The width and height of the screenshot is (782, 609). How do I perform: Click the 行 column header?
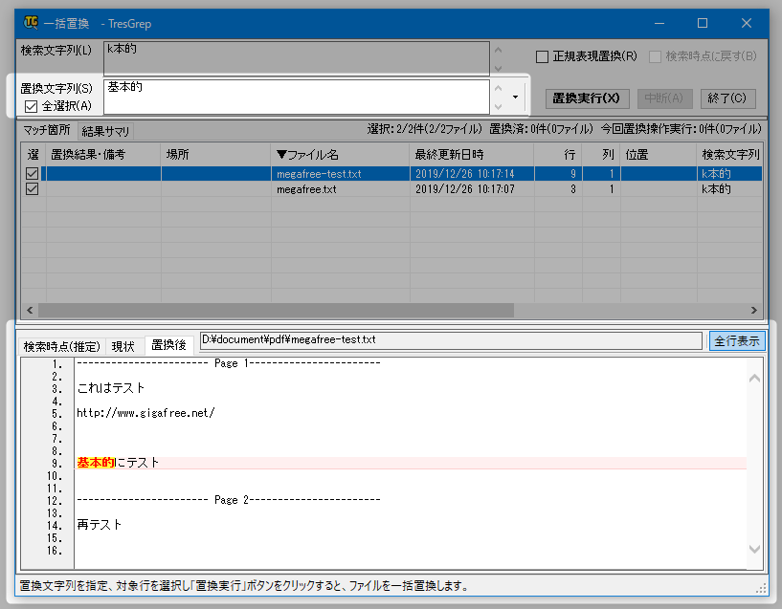[x=558, y=155]
